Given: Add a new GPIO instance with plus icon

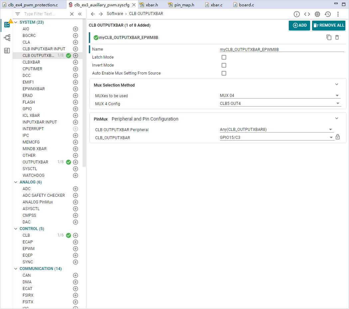Looking at the screenshot, I should pos(76,109).
